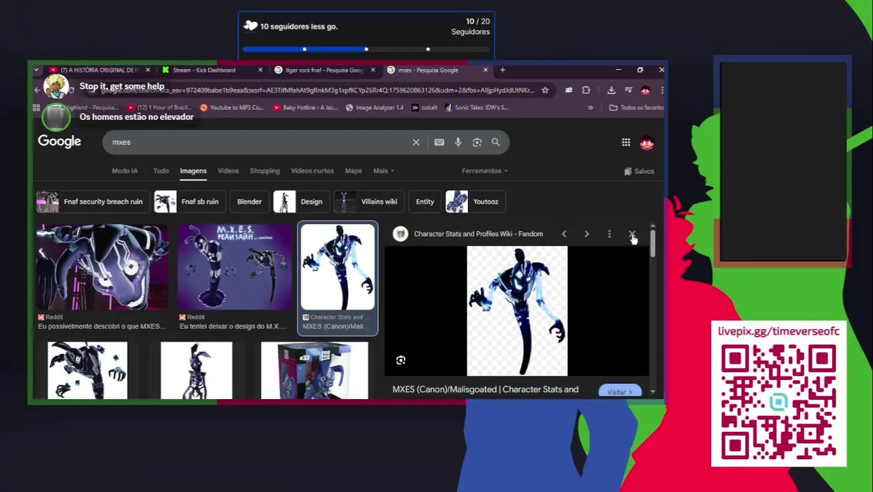The image size is (873, 492).
Task: Search inside this image using lens overlay
Action: pyautogui.click(x=401, y=360)
